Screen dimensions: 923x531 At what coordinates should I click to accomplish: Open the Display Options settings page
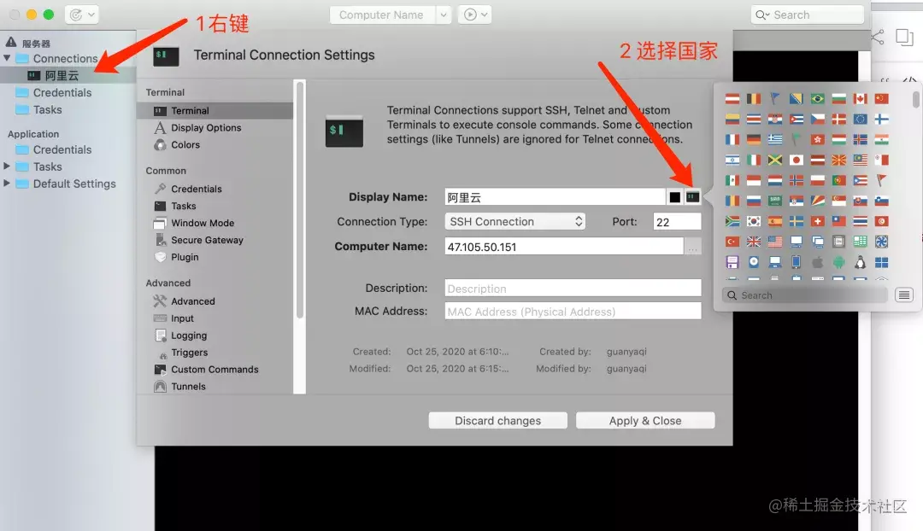point(206,128)
